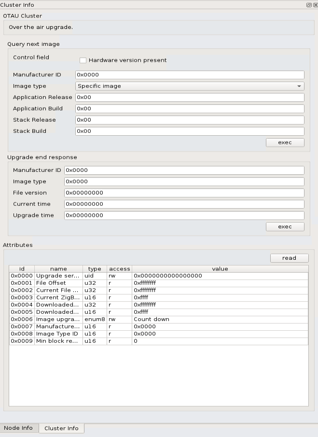Switch to Cluster Info tab
Viewport: 318px width, 437px height.
pos(62,428)
